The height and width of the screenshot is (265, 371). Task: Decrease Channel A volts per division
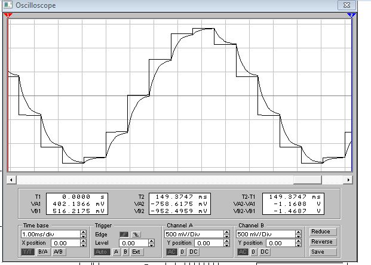[x=226, y=236]
